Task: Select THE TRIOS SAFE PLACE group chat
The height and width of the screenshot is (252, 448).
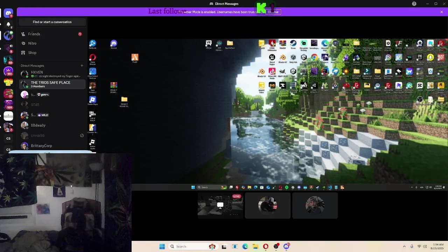Action: [x=52, y=84]
